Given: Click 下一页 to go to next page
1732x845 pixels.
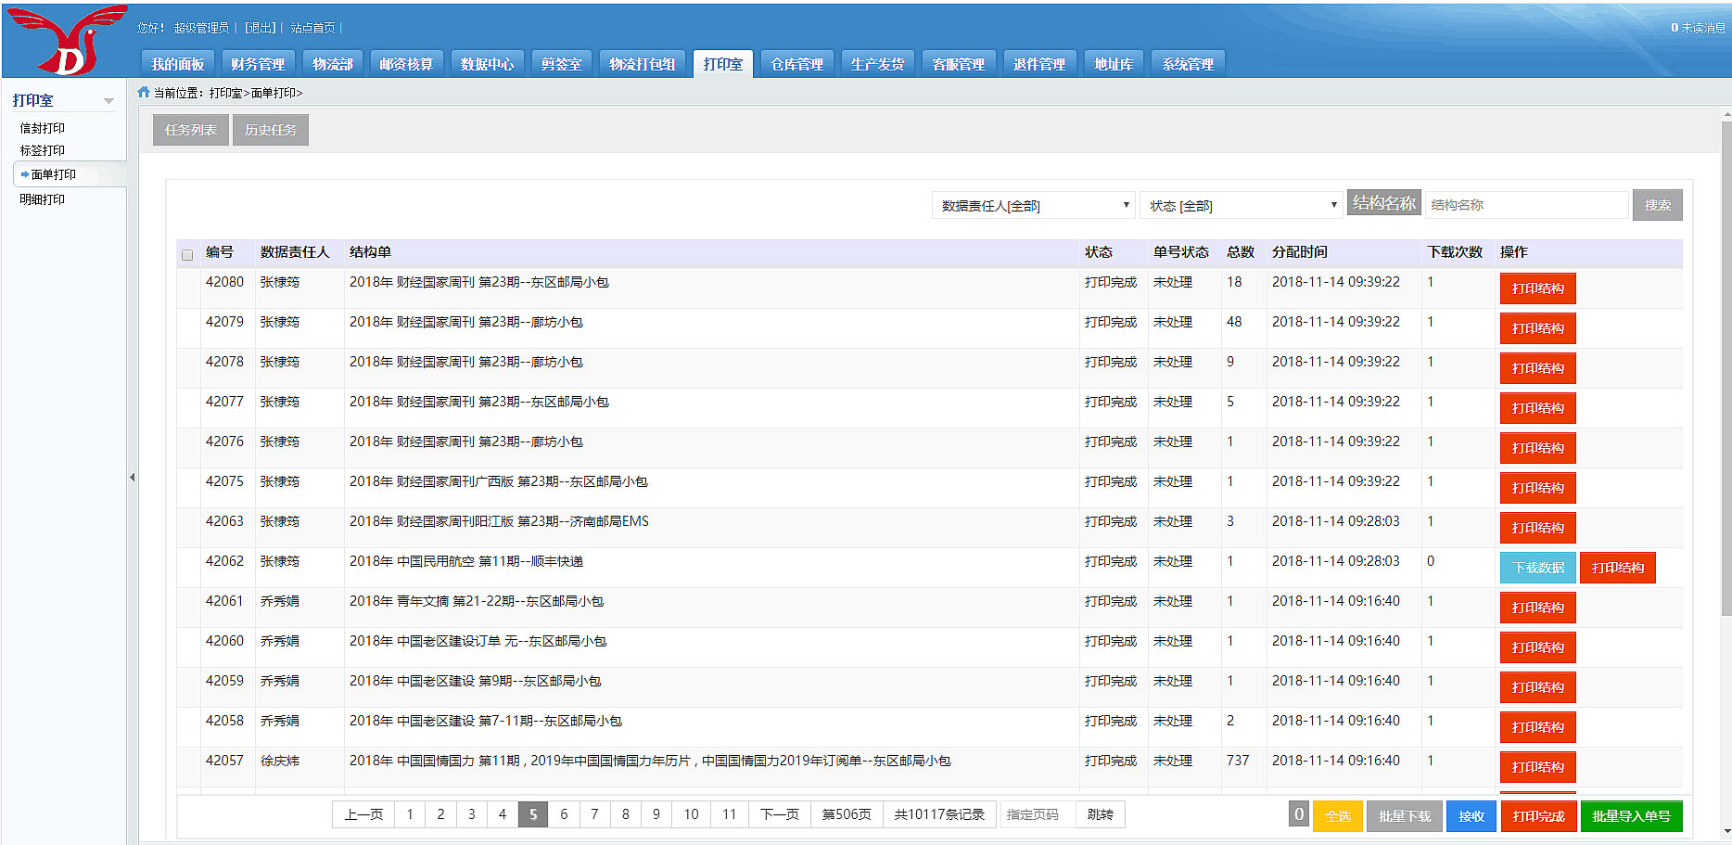Looking at the screenshot, I should click(779, 814).
